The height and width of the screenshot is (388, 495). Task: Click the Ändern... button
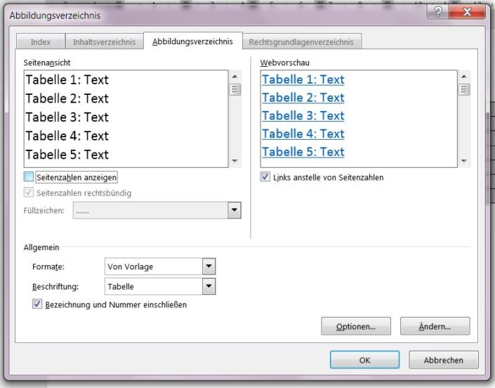coord(435,326)
